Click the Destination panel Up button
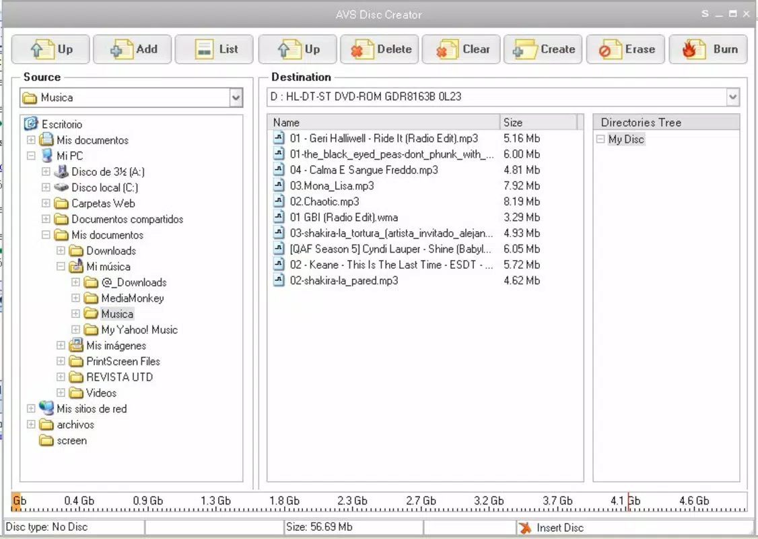 pos(298,49)
